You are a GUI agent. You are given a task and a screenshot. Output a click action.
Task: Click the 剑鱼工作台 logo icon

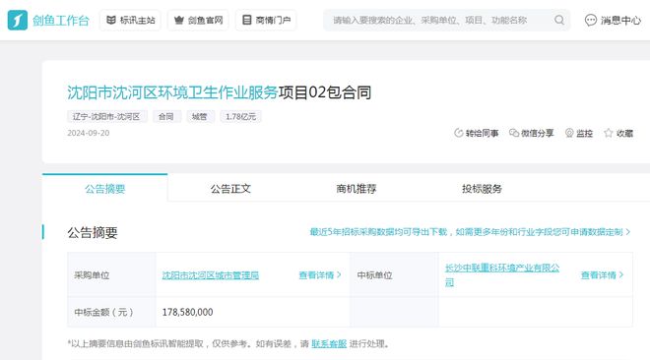click(18, 20)
